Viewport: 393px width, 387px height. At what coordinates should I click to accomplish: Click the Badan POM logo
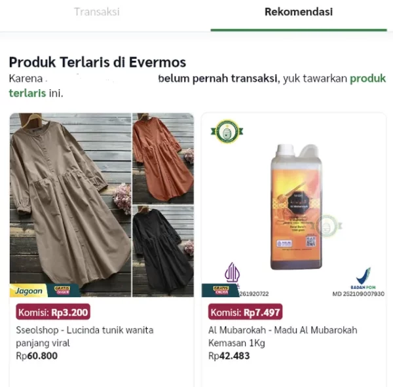click(x=363, y=278)
